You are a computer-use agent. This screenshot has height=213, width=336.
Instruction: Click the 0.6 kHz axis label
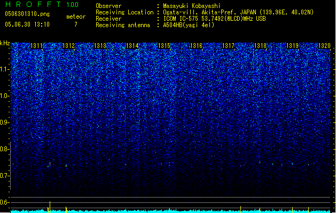[5, 202]
